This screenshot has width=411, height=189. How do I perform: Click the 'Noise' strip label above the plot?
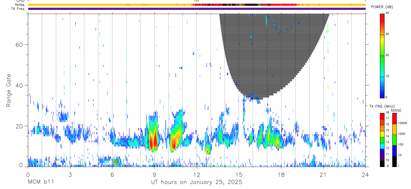click(20, 5)
